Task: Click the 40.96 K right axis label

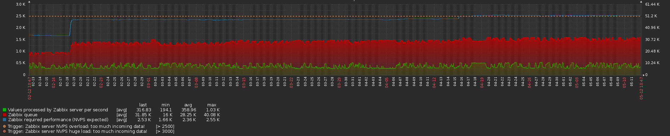Action: point(652,28)
